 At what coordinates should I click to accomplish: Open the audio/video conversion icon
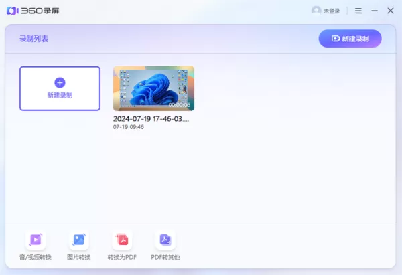click(x=36, y=240)
